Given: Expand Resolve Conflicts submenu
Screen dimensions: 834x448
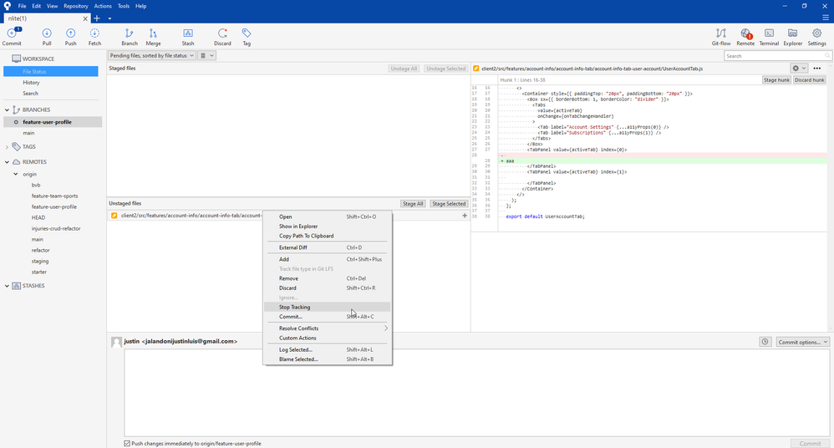Looking at the screenshot, I should pyautogui.click(x=327, y=328).
